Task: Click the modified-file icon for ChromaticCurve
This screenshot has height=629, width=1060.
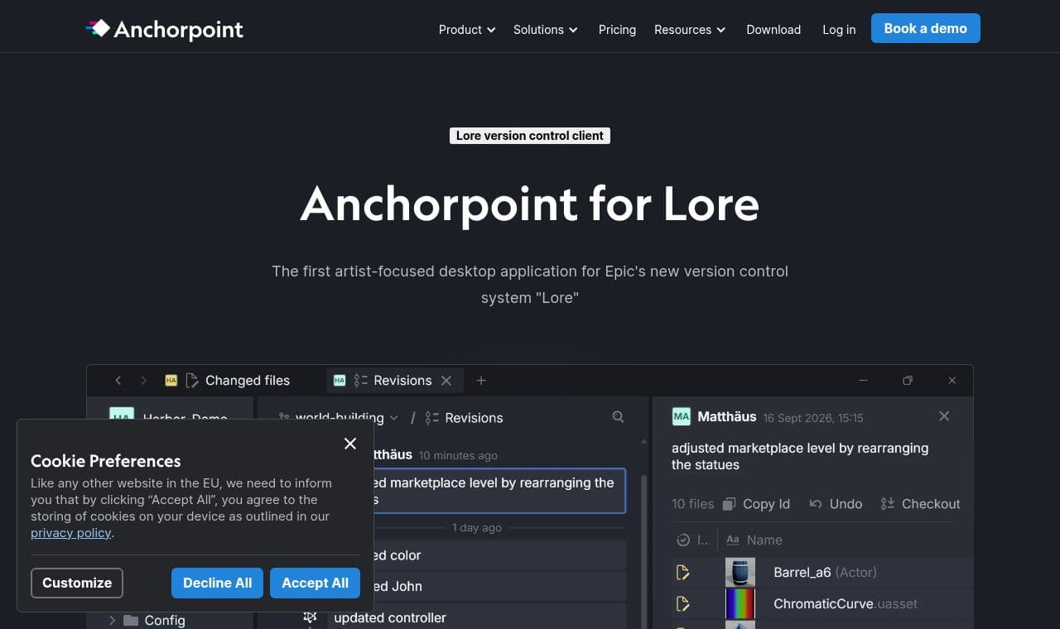Action: (683, 604)
